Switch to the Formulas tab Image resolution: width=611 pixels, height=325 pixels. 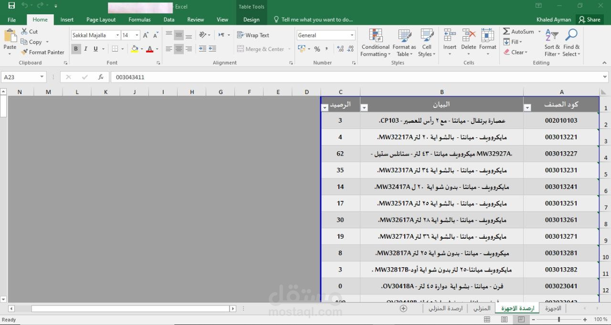click(139, 20)
